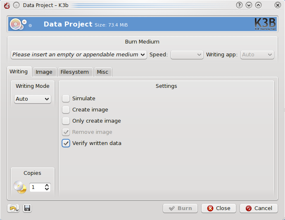Open the load settings arrow button
This screenshot has width=285, height=220.
(x=13, y=208)
